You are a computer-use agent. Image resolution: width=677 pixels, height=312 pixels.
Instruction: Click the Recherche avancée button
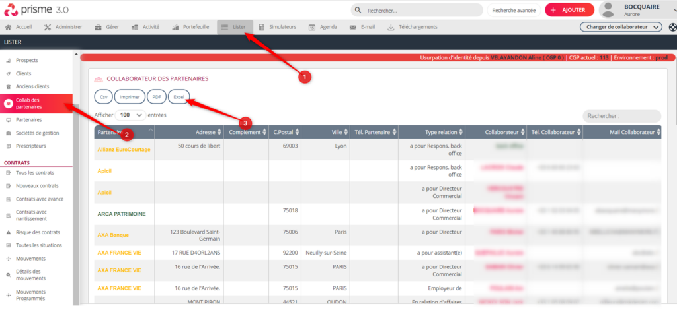[514, 10]
